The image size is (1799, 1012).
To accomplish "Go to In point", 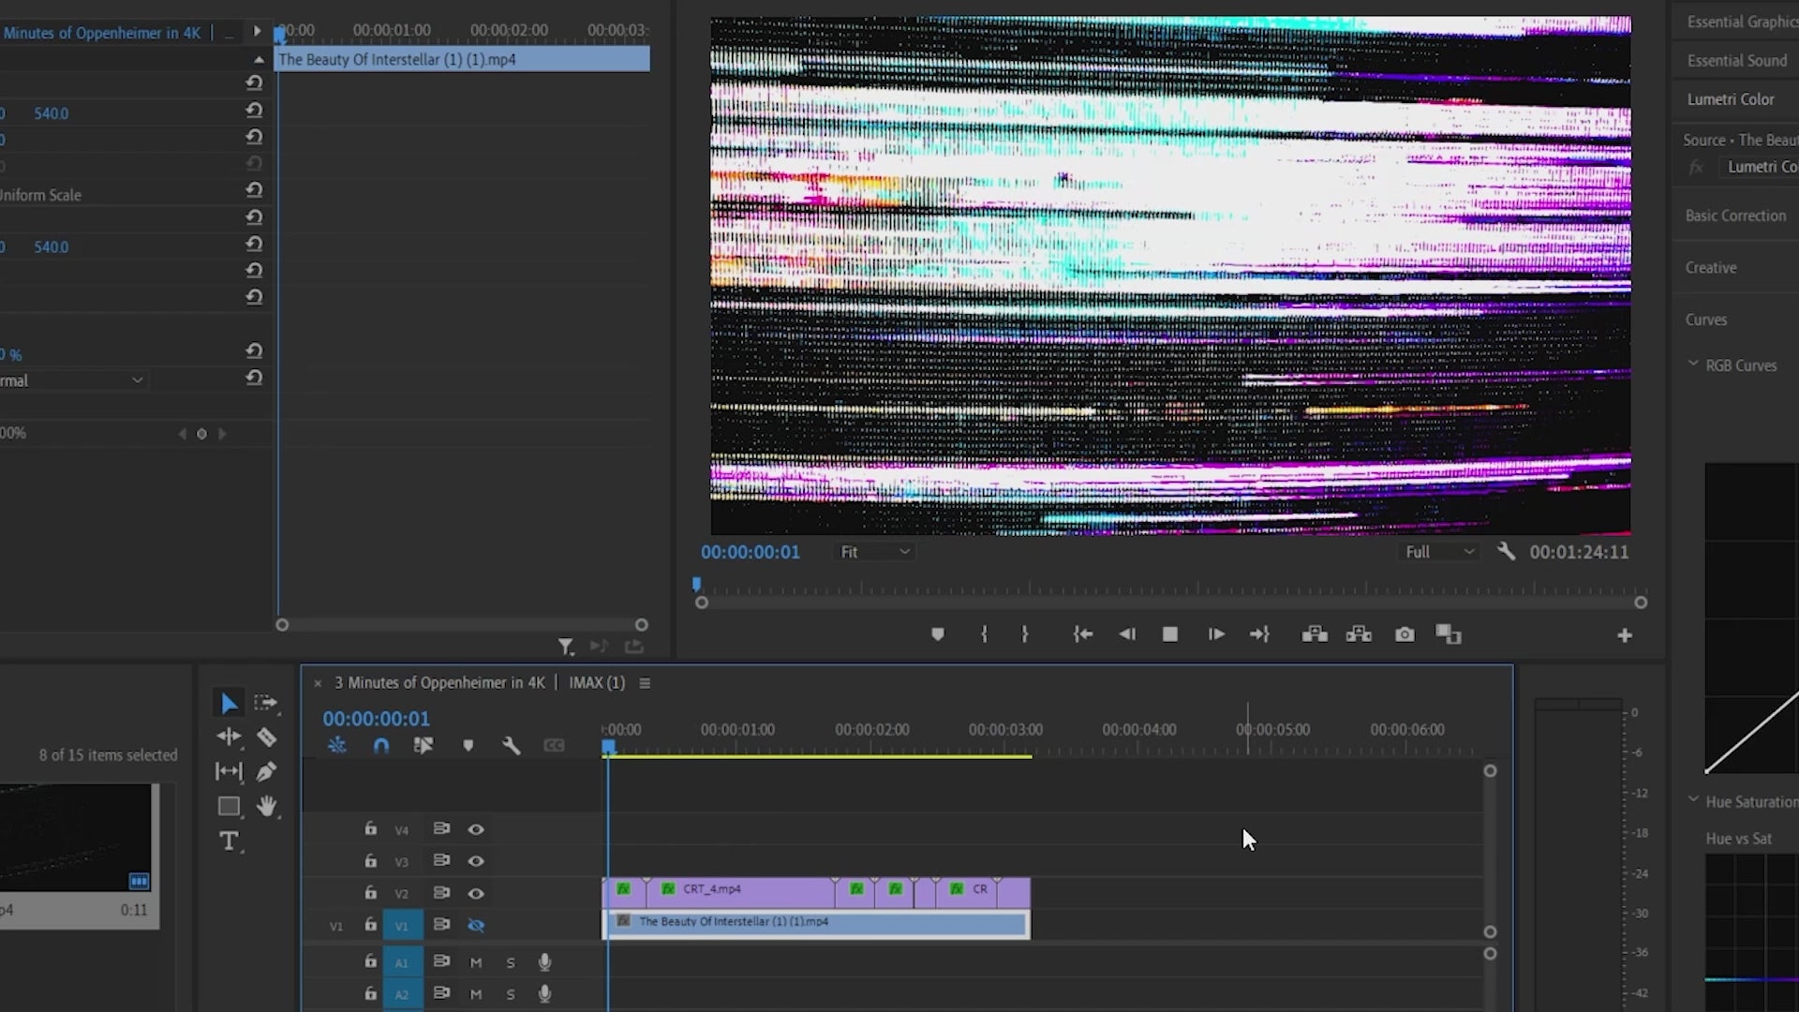I will (x=1083, y=634).
